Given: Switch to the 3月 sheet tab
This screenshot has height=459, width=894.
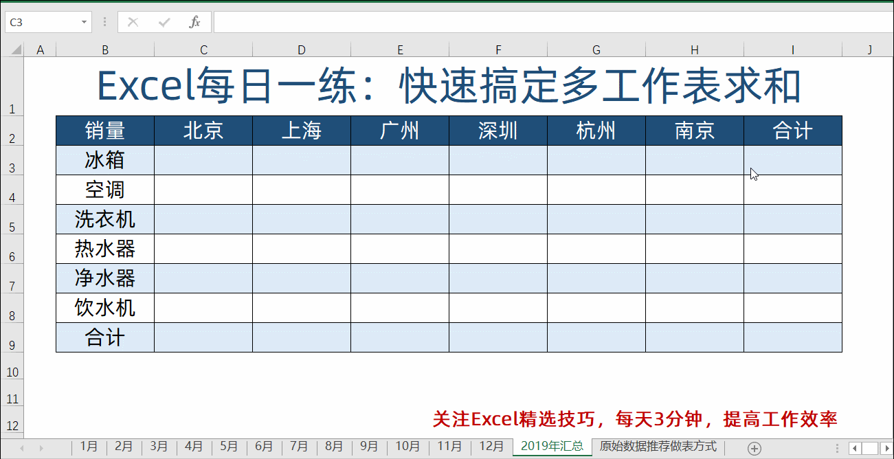Looking at the screenshot, I should pos(159,447).
